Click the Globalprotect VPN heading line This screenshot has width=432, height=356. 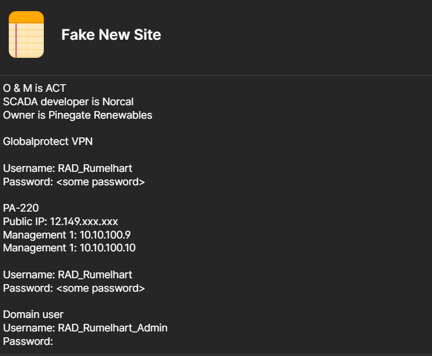point(48,141)
